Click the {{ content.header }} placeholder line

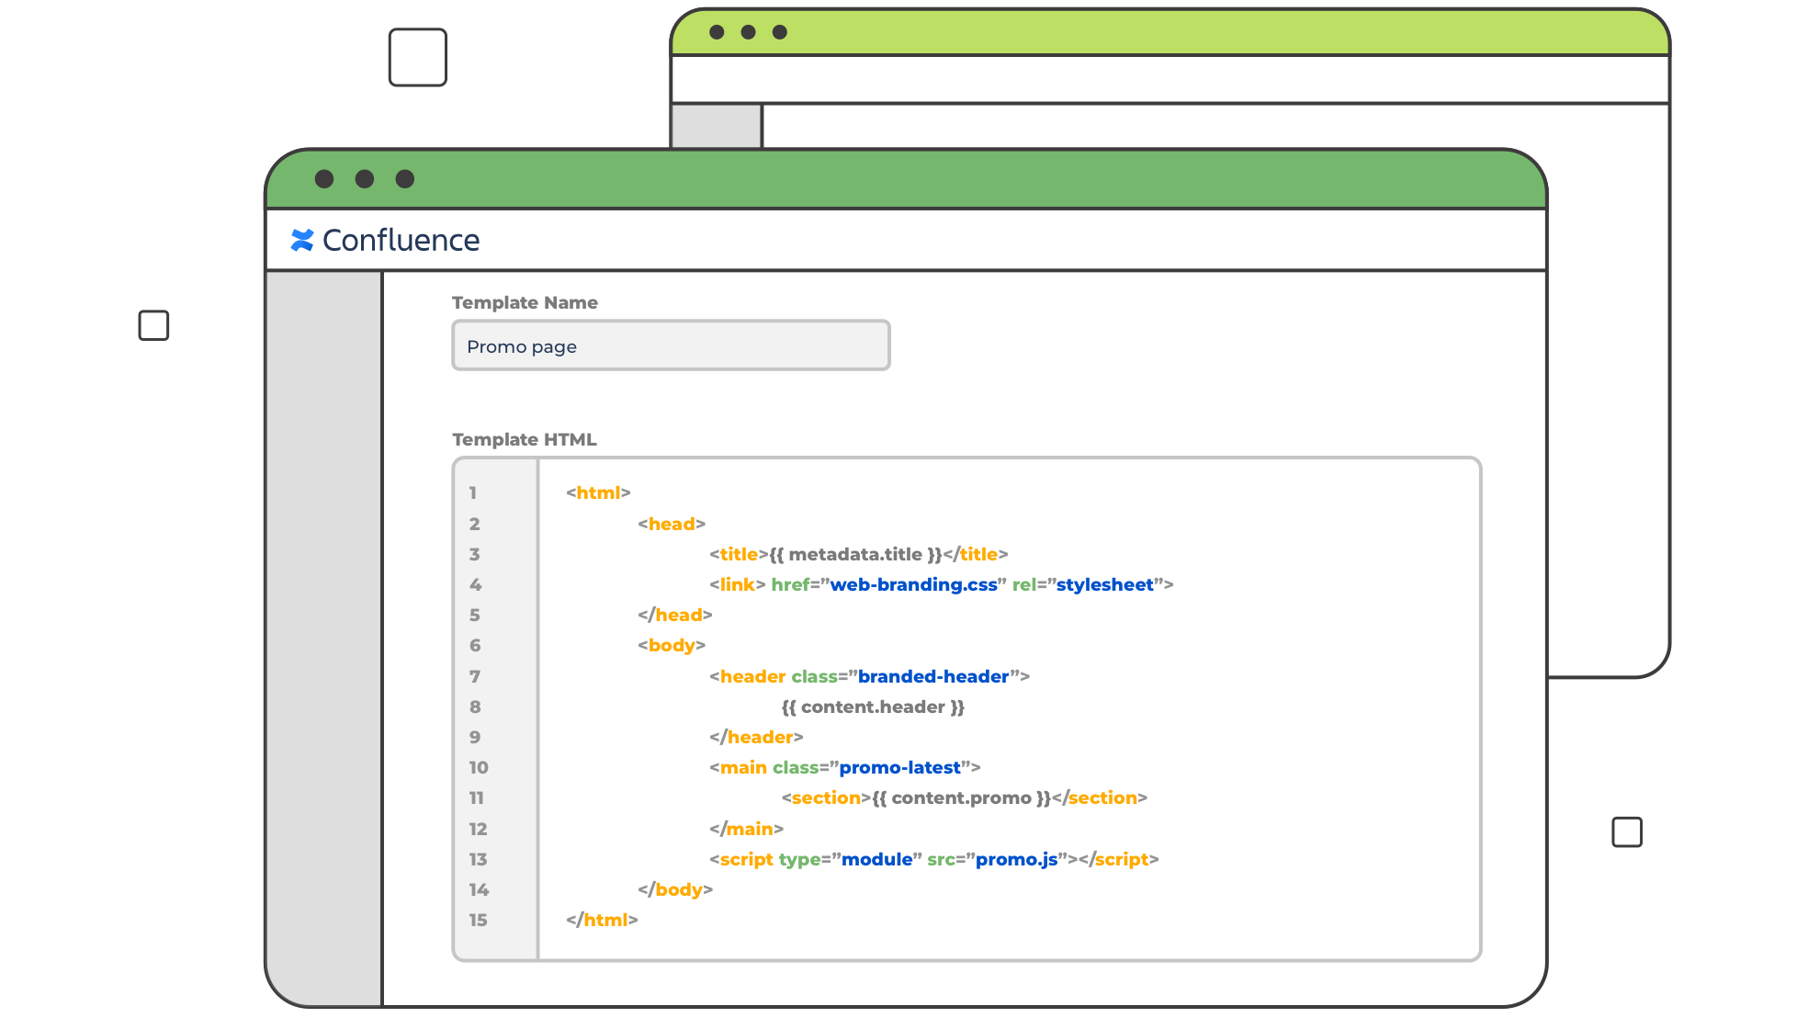873,707
